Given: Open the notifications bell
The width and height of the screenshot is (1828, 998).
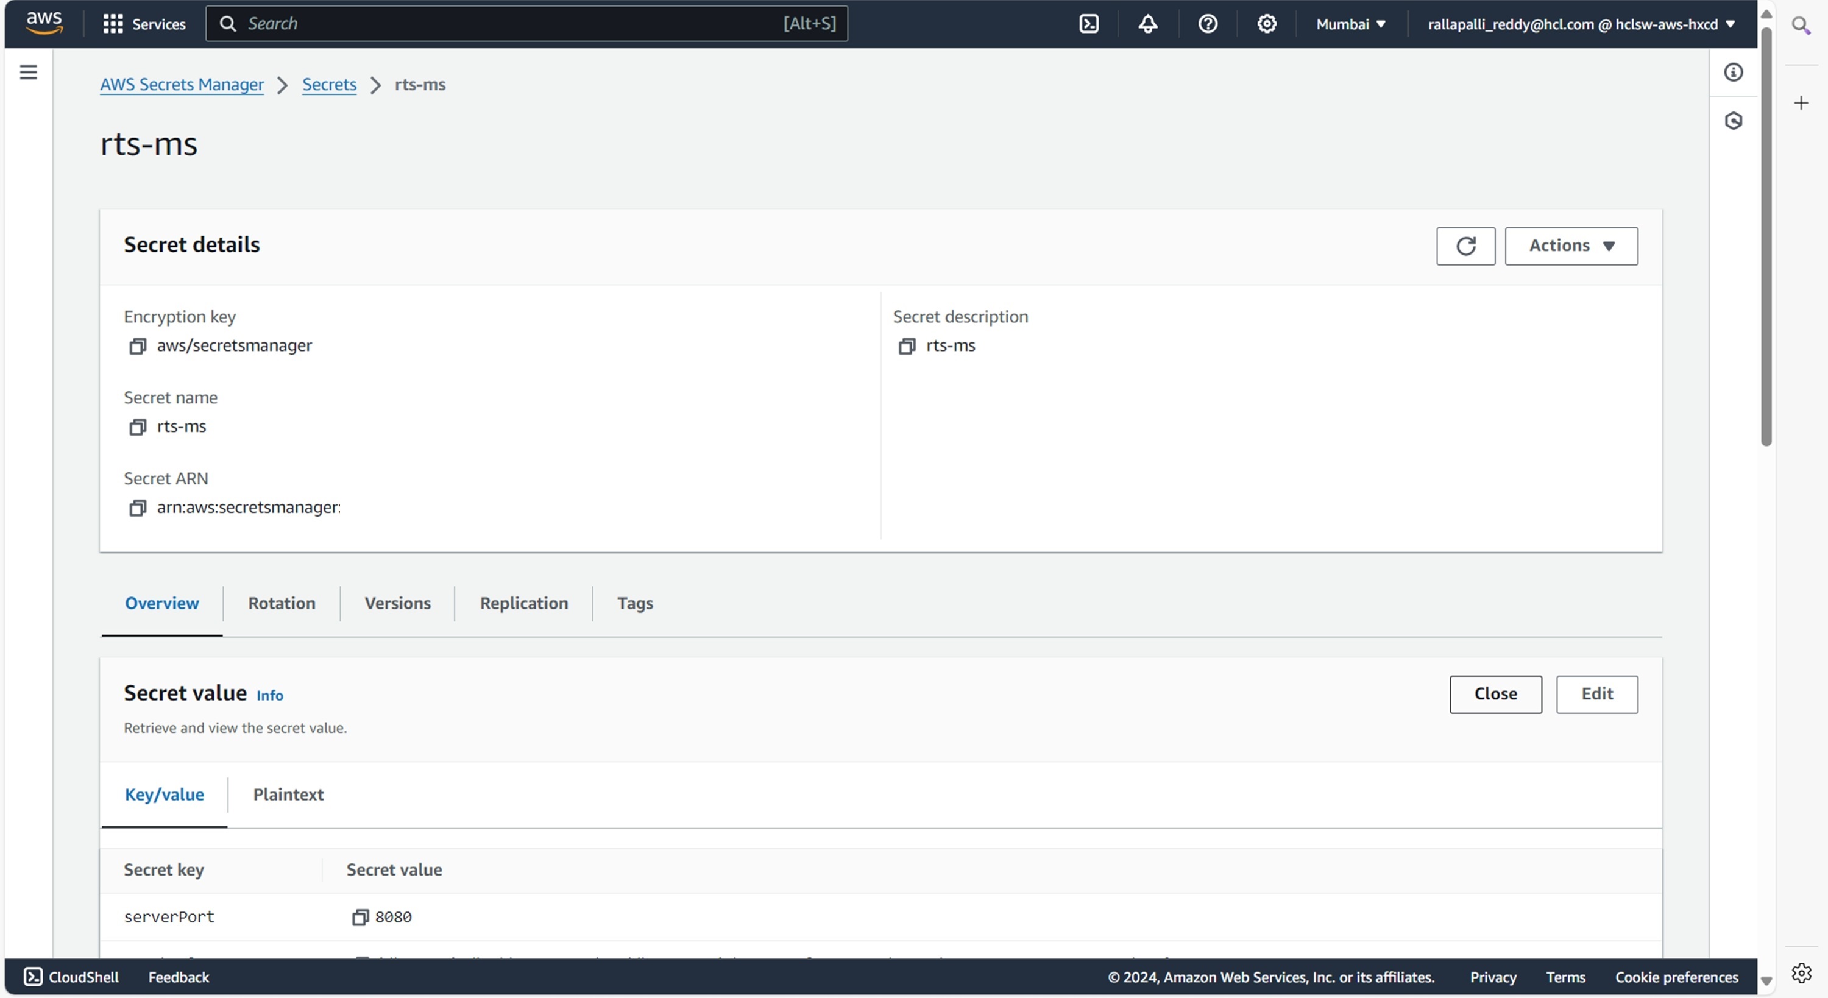Looking at the screenshot, I should click(1147, 24).
